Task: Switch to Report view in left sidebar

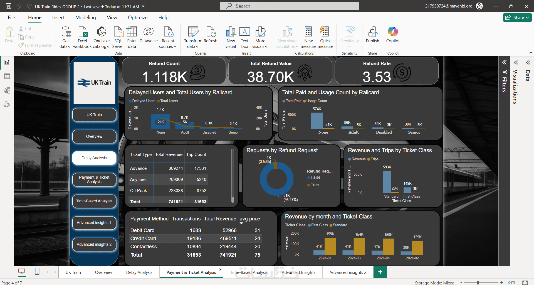Action: click(x=7, y=63)
